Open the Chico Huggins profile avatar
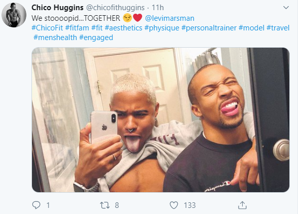The width and height of the screenshot is (298, 214). [x=14, y=15]
